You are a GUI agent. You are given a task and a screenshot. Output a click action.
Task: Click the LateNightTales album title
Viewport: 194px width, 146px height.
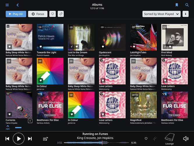coord(138,52)
